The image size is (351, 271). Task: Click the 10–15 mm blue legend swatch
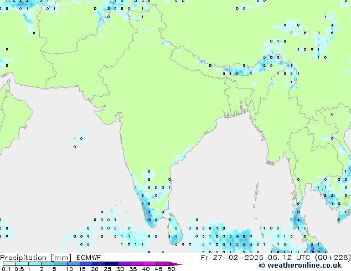(x=73, y=264)
